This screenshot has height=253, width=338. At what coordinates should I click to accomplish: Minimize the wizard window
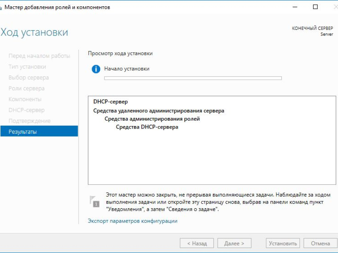(x=295, y=7)
